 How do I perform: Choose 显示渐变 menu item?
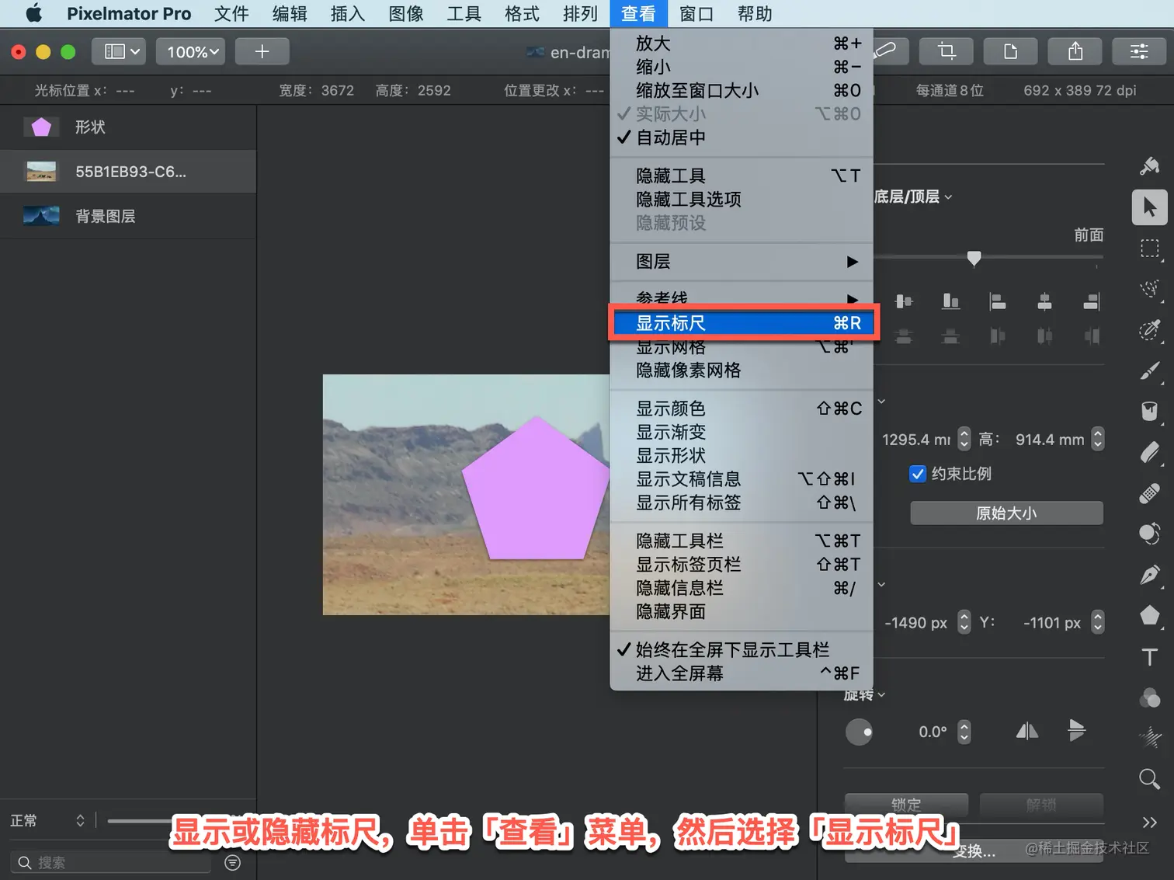click(x=742, y=432)
